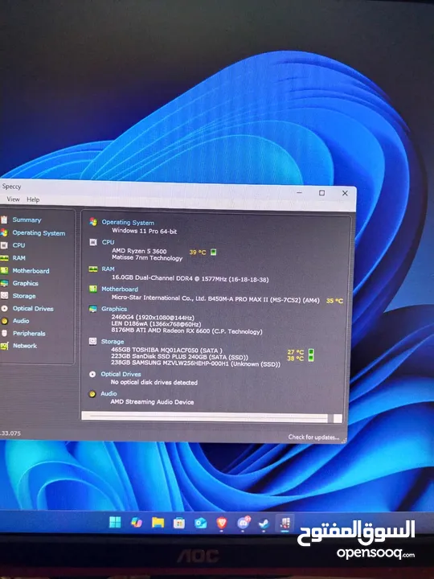Click the horizontal scrollbar in summary pane
Screen dimensions: 434x579
click(x=208, y=417)
